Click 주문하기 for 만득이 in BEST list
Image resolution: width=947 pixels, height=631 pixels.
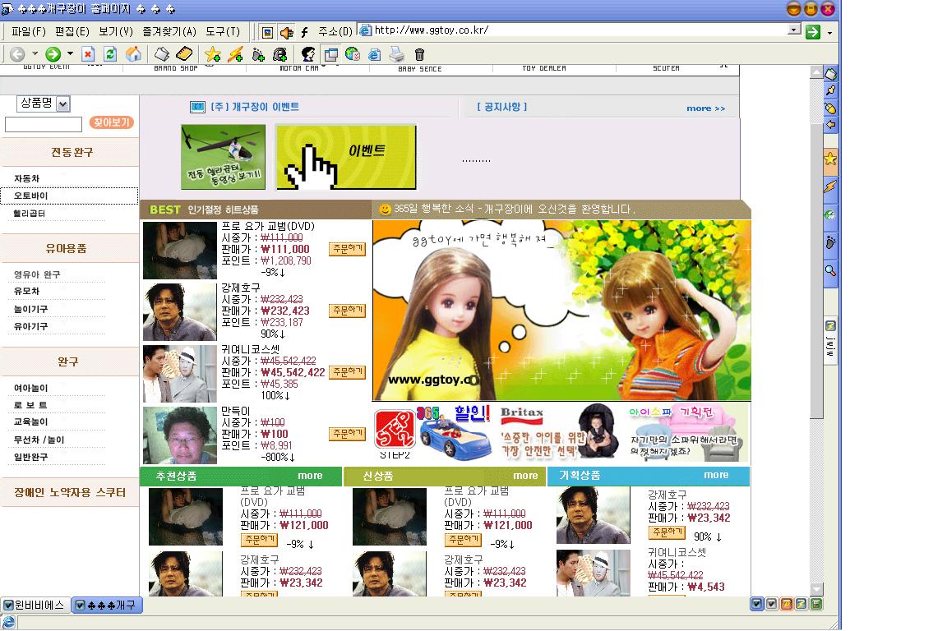[x=347, y=434]
